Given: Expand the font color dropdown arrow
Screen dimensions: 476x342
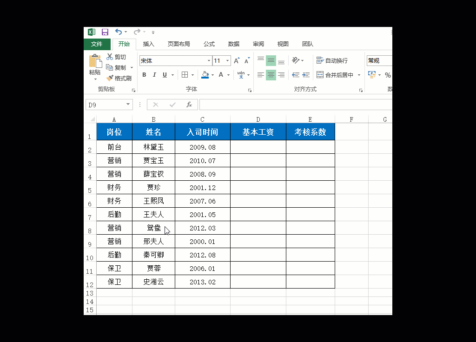Looking at the screenshot, I should (229, 75).
